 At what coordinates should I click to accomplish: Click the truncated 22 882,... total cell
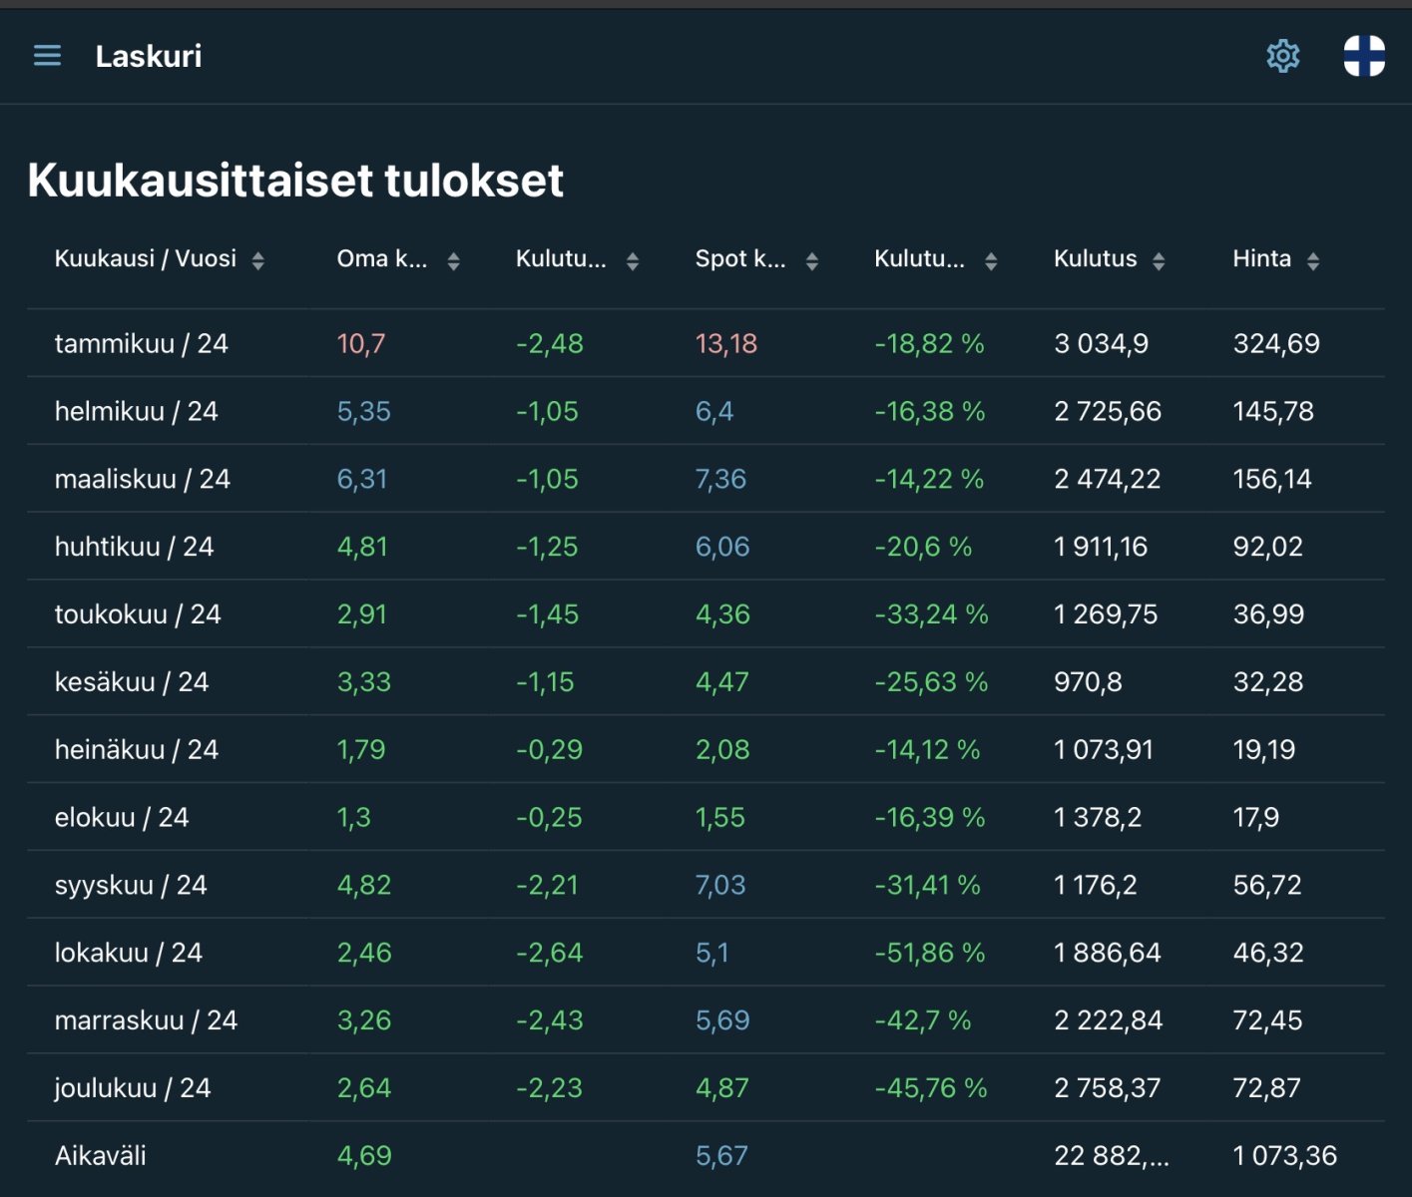point(1112,1156)
